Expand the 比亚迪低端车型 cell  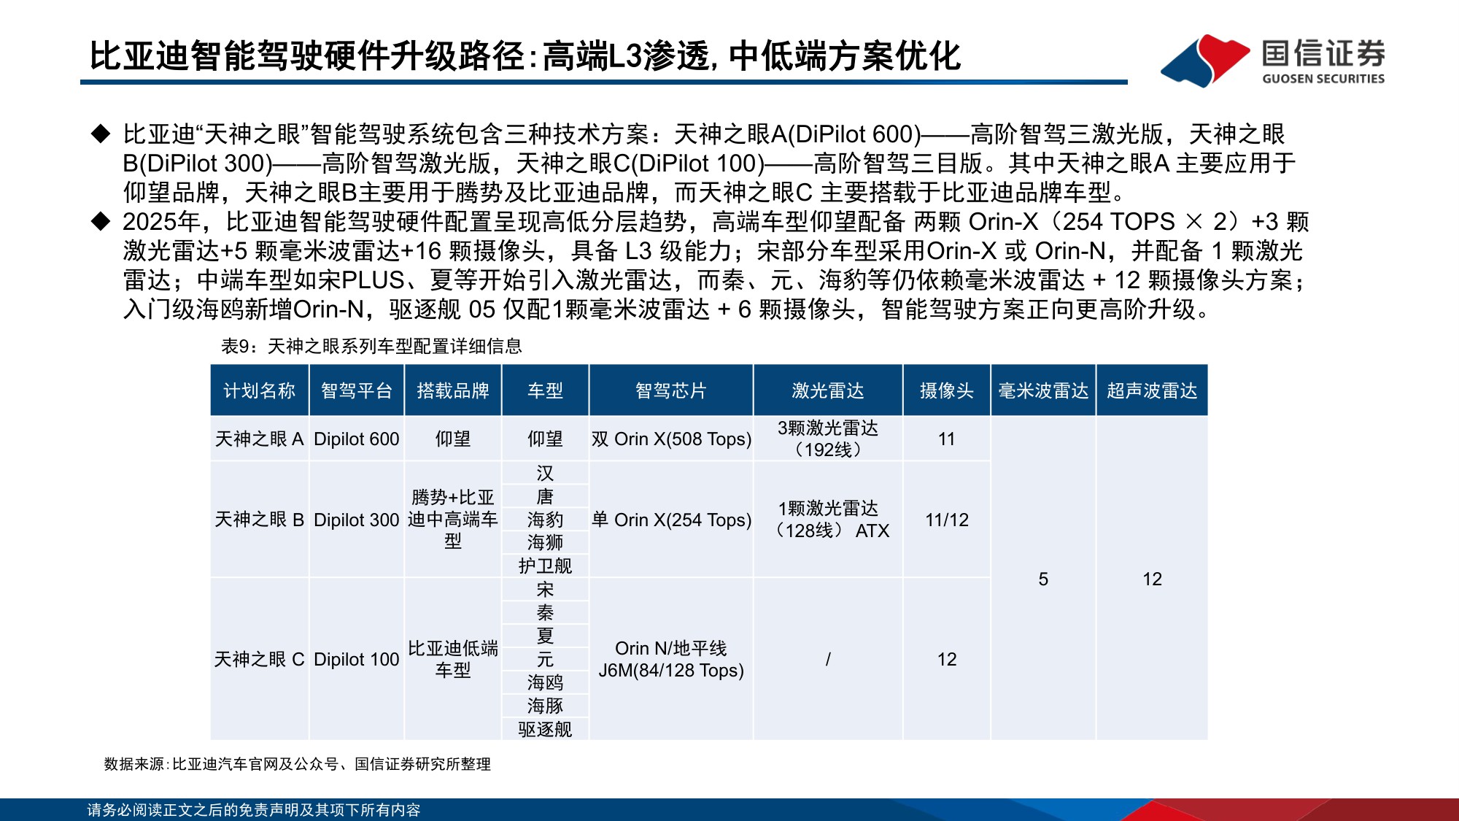pyautogui.click(x=454, y=659)
